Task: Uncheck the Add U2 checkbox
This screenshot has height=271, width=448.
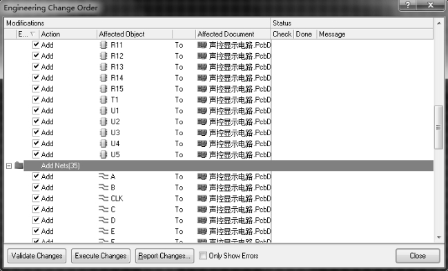Action: (36, 121)
